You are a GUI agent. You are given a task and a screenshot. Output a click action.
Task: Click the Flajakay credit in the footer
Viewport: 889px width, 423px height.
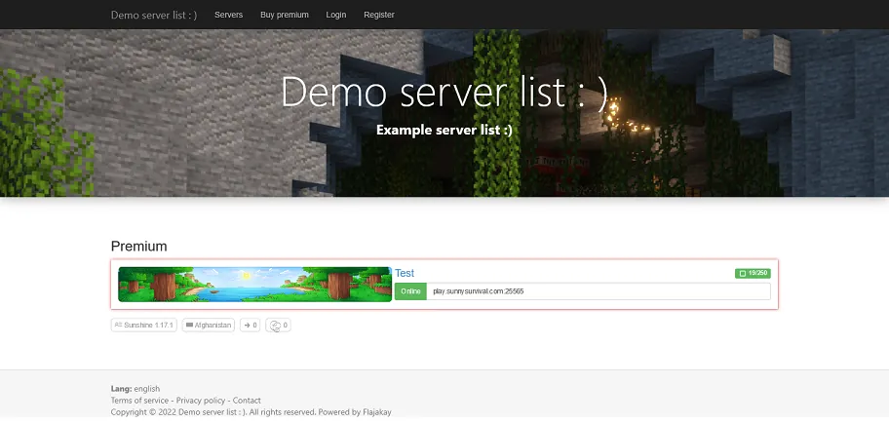(x=377, y=412)
